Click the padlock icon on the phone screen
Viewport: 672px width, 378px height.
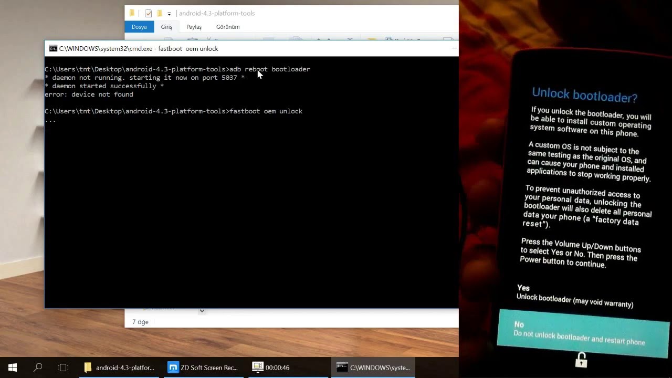[x=581, y=360]
